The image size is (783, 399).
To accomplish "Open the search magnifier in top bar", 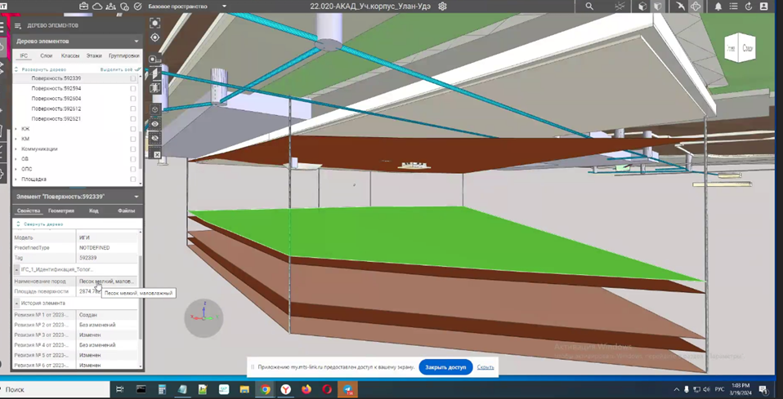I will coord(589,7).
